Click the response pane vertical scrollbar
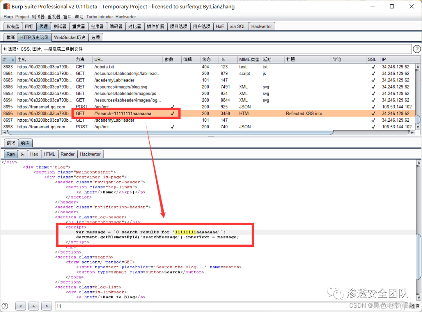 pos(418,257)
